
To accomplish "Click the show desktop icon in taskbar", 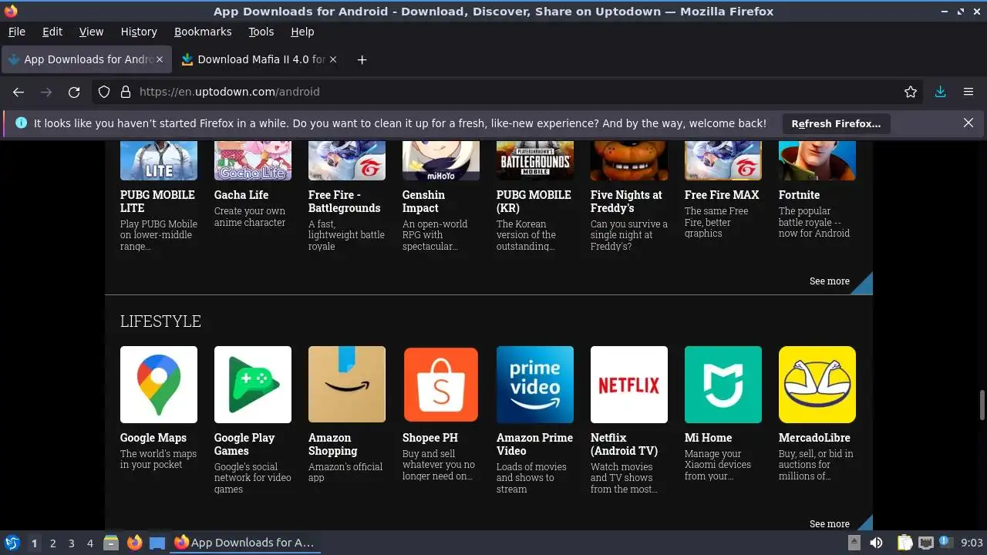I will tap(157, 543).
